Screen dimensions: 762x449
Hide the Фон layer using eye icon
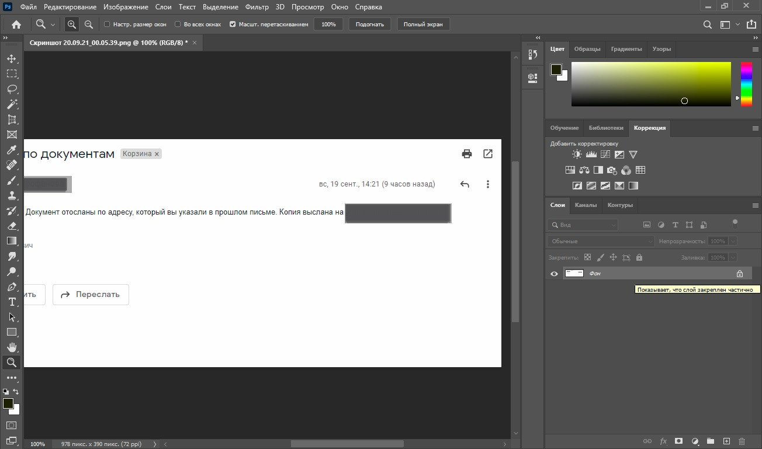(554, 274)
